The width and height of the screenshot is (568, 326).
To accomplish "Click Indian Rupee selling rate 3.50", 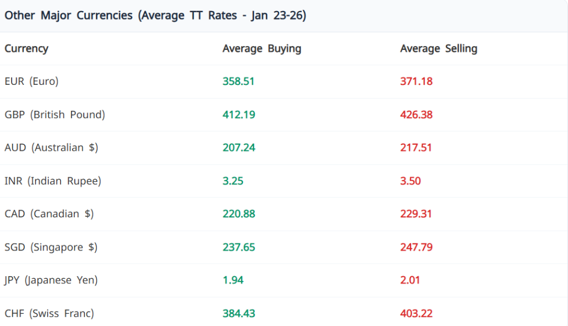I will tap(410, 181).
